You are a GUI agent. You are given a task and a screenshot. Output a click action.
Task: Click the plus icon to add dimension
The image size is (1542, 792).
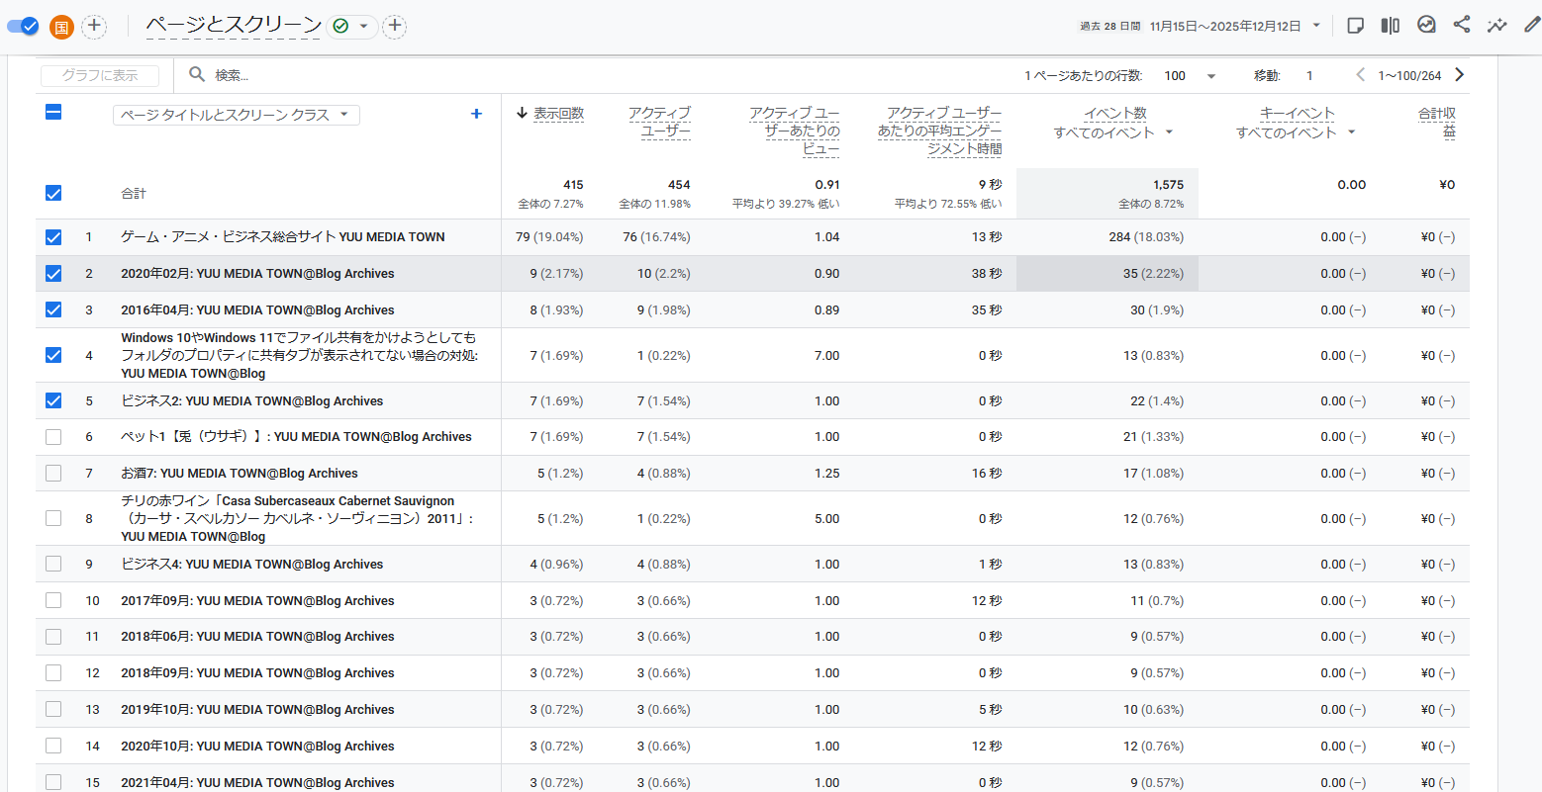point(476,114)
